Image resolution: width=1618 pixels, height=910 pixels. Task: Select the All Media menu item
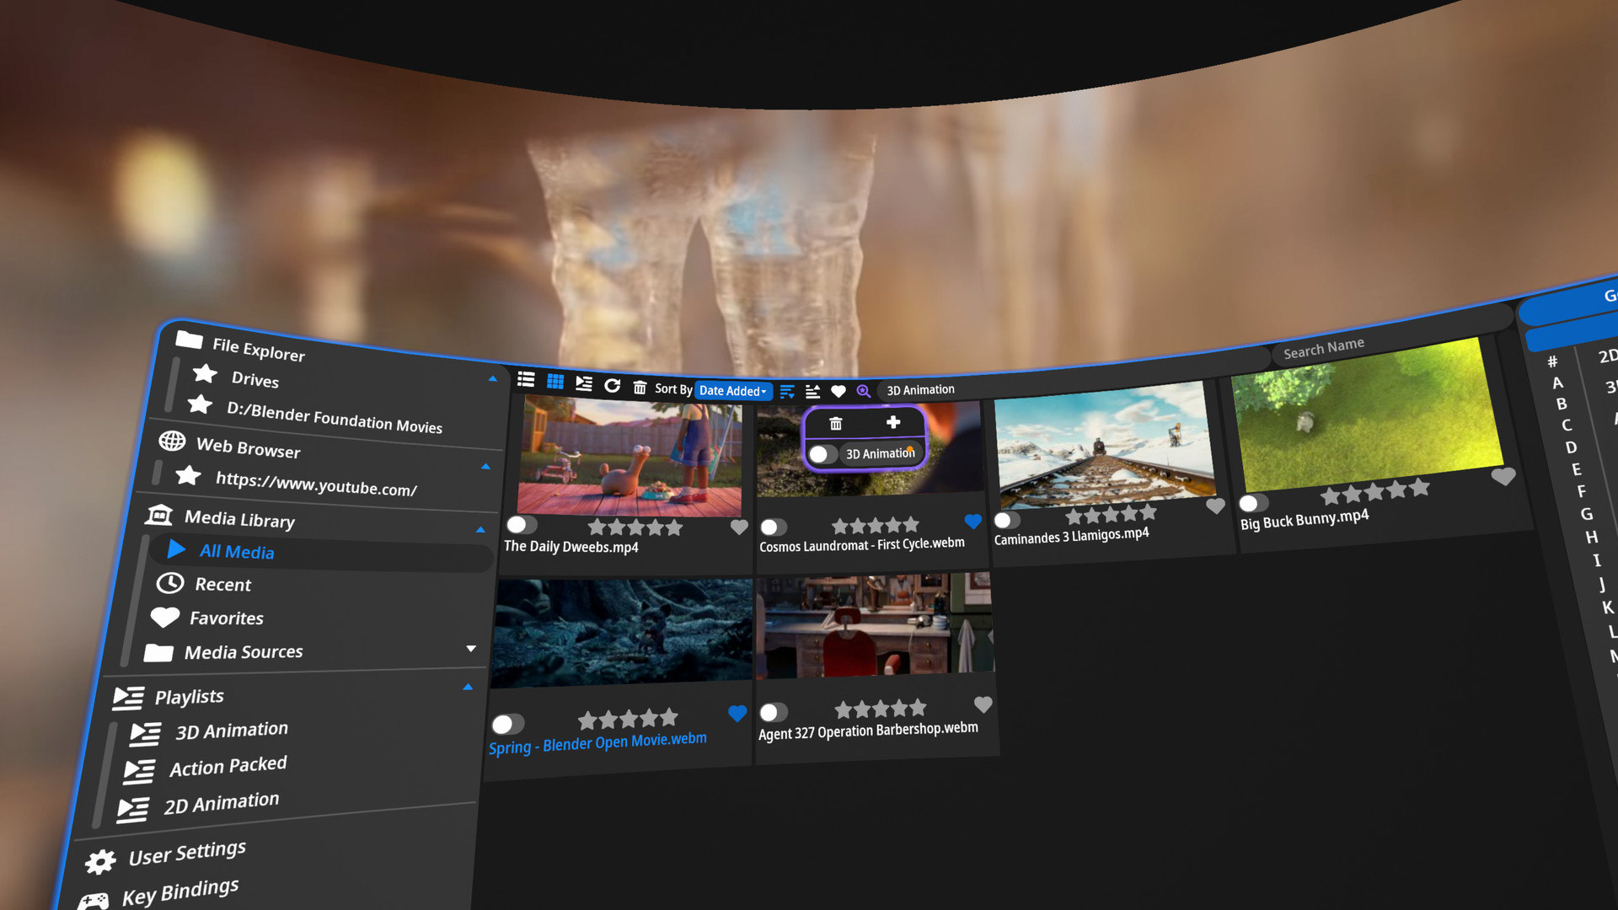tap(236, 552)
